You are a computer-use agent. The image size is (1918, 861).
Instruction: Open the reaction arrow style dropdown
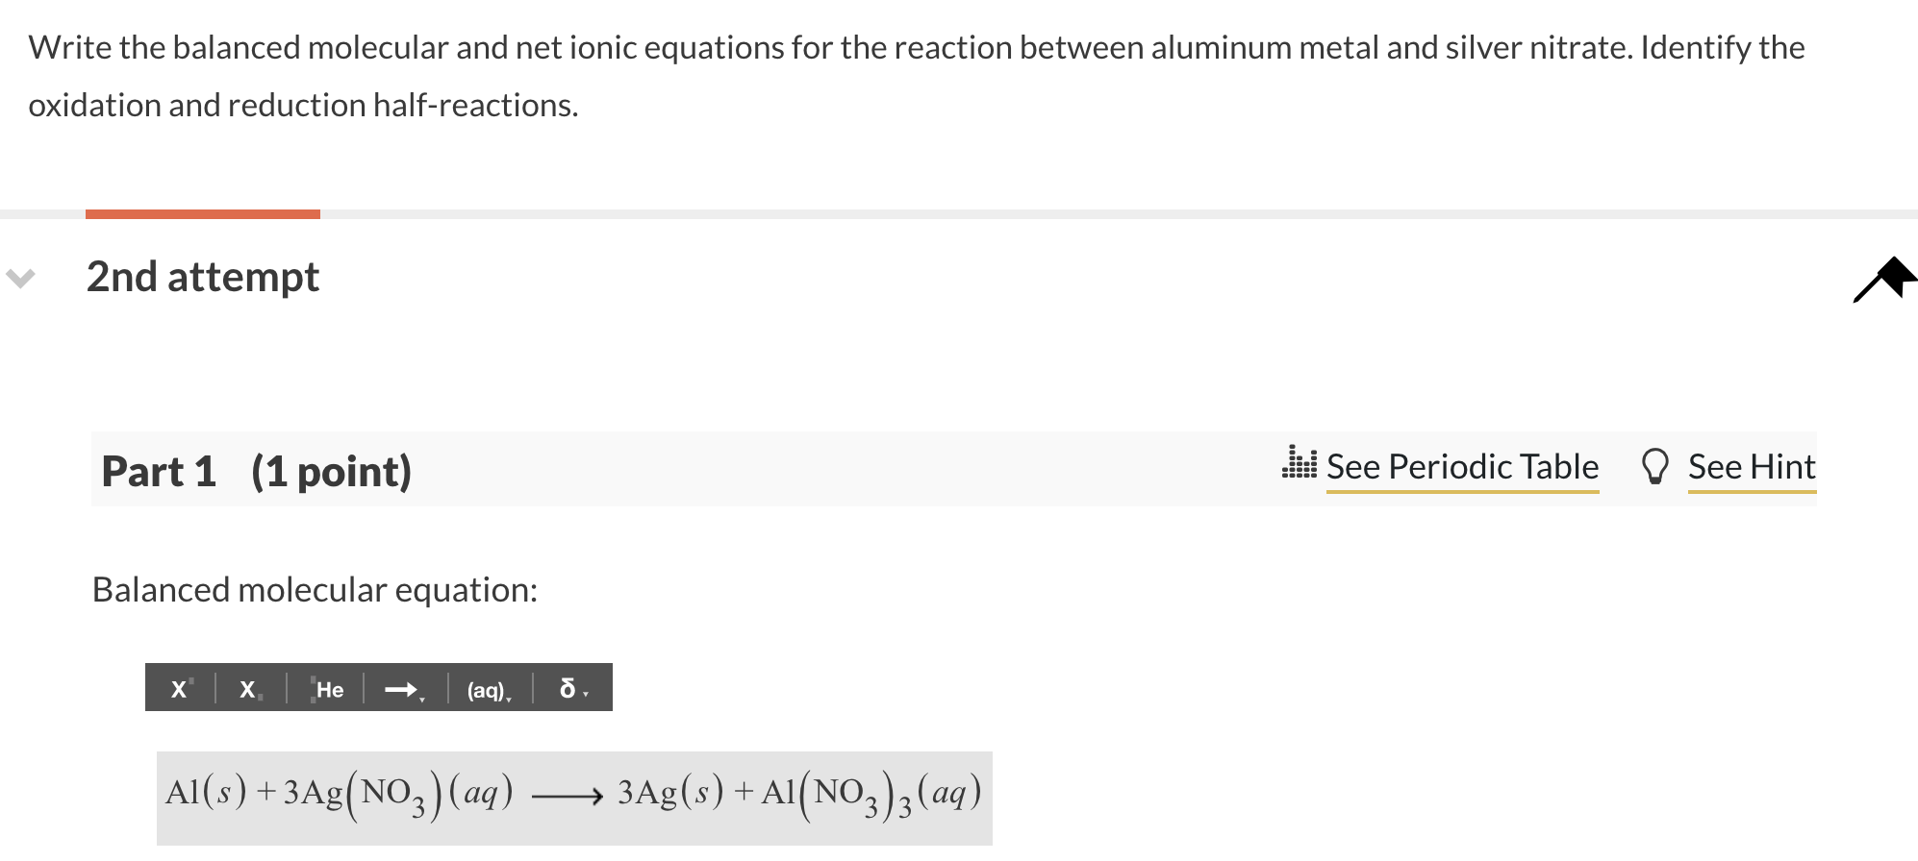click(x=423, y=699)
